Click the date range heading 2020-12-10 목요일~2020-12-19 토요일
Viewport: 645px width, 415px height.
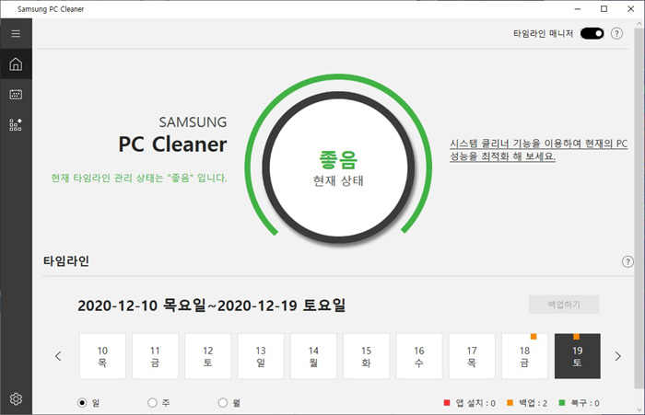click(211, 305)
